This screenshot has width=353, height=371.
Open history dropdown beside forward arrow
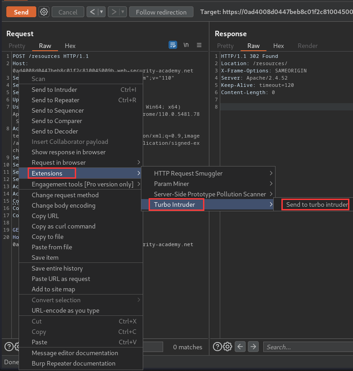123,12
